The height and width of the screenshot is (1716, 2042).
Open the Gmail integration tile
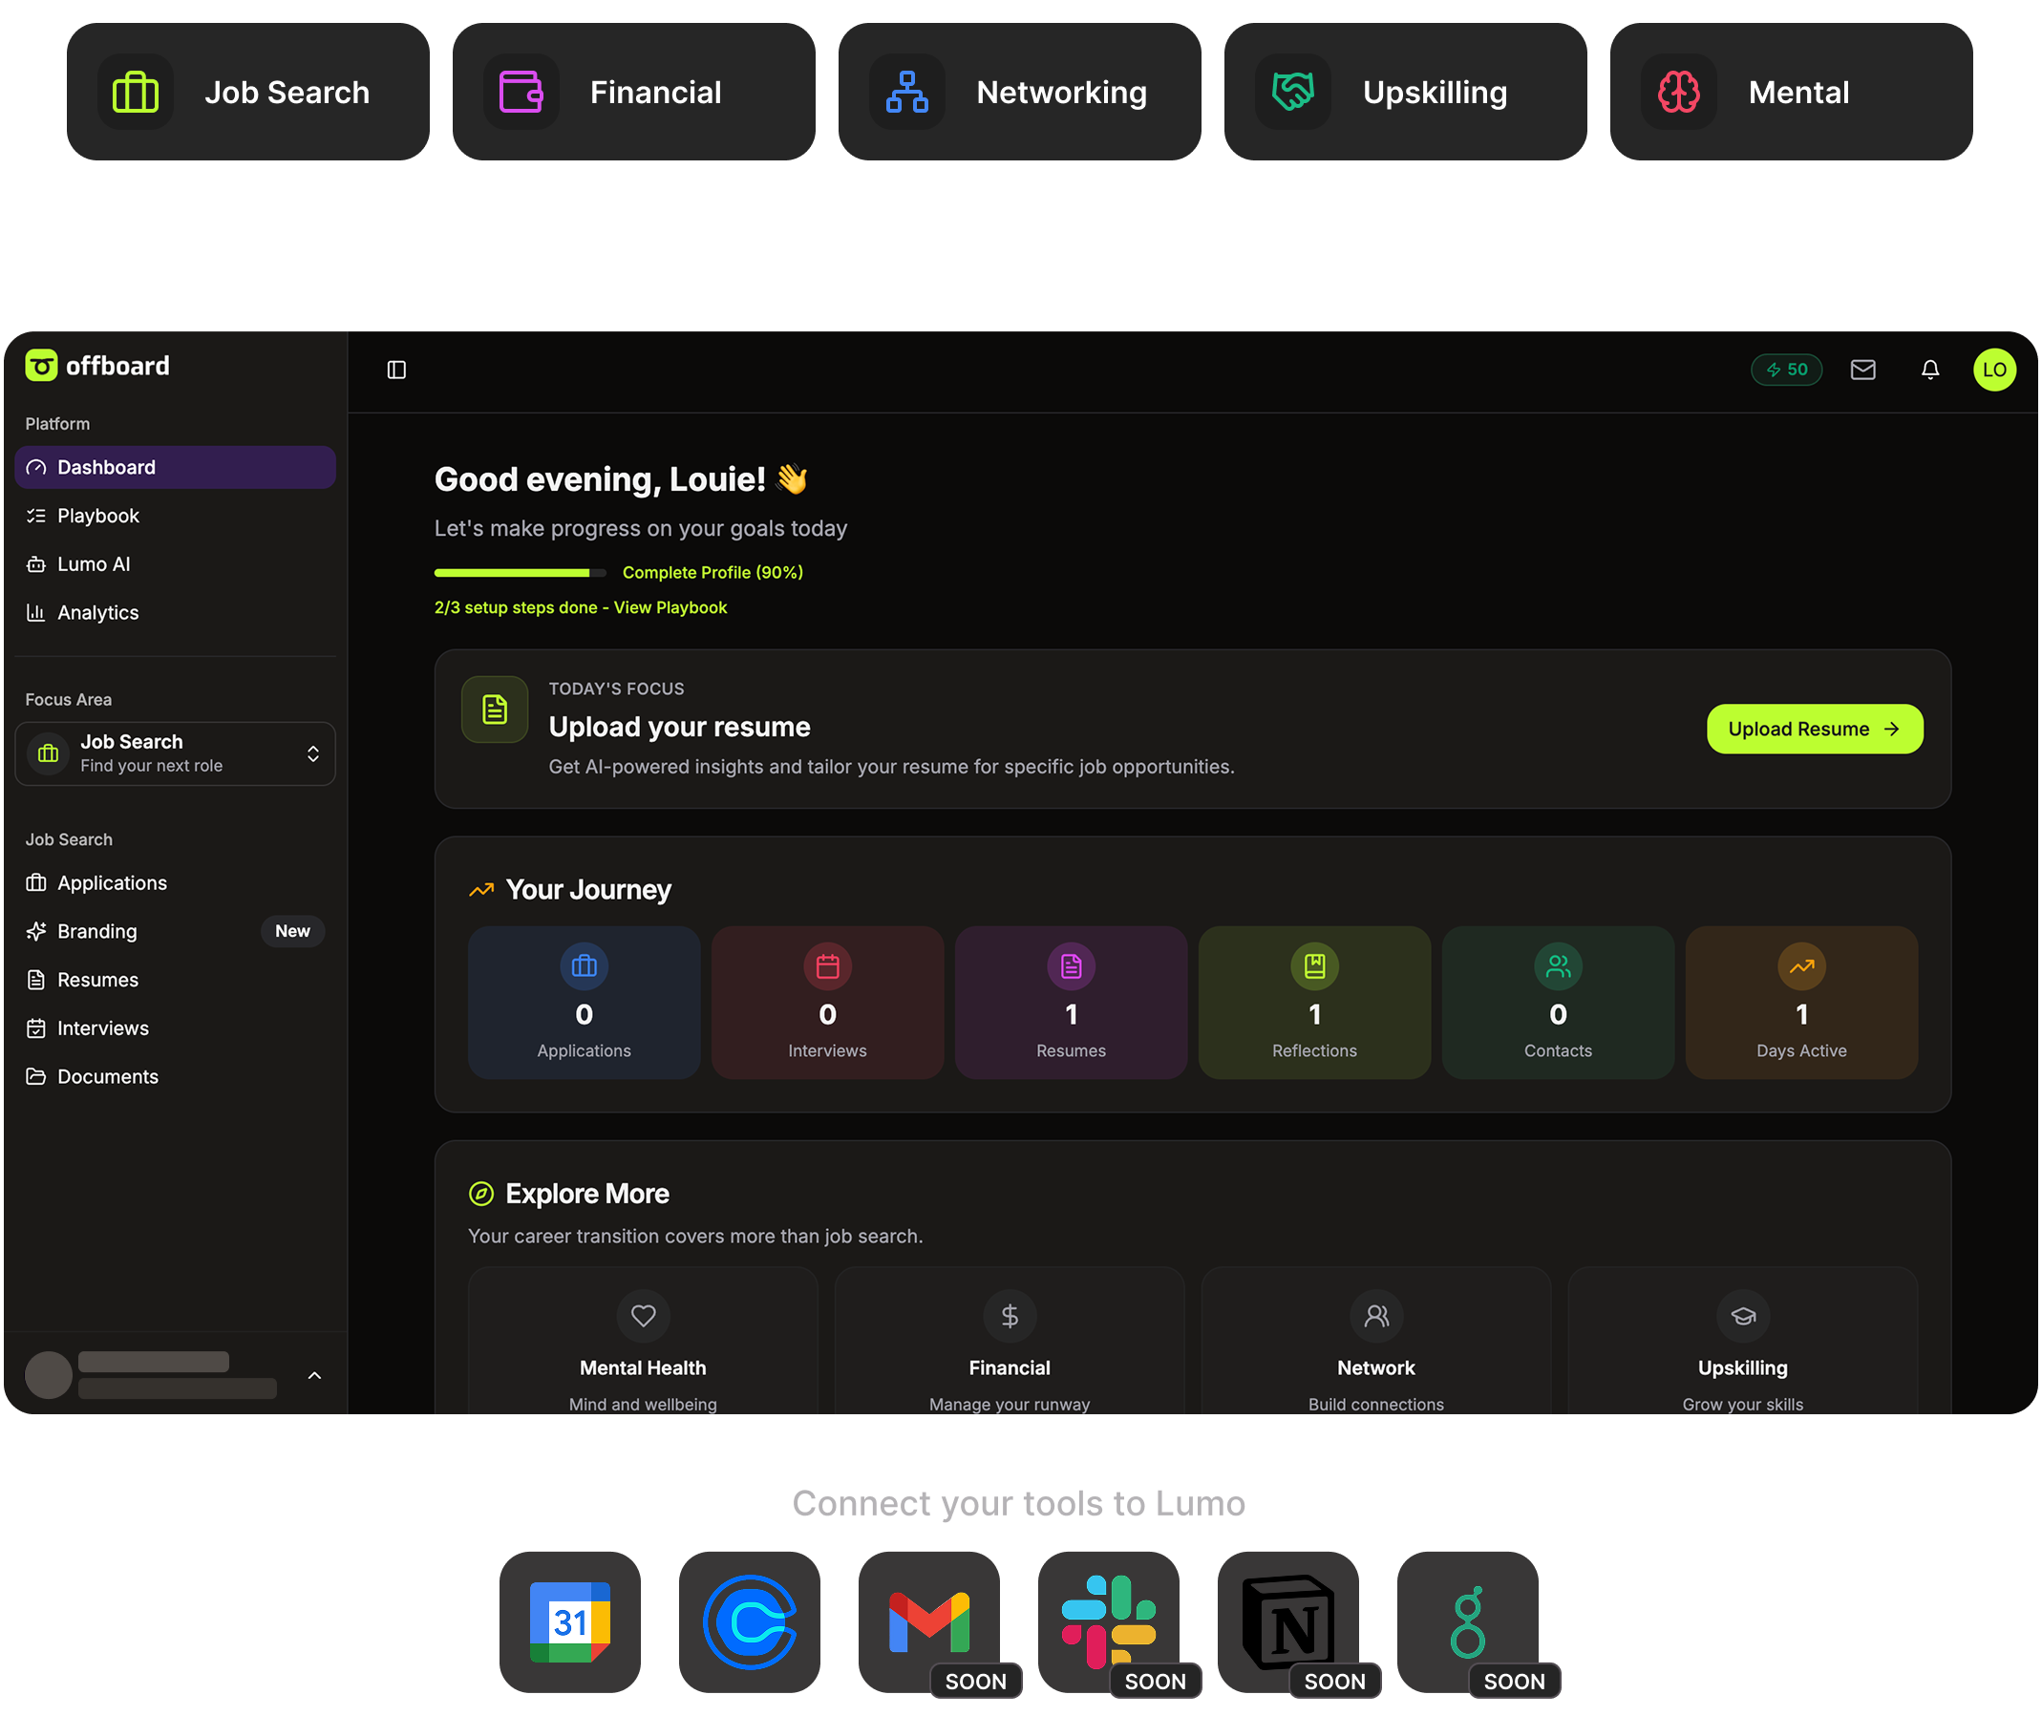tap(928, 1621)
